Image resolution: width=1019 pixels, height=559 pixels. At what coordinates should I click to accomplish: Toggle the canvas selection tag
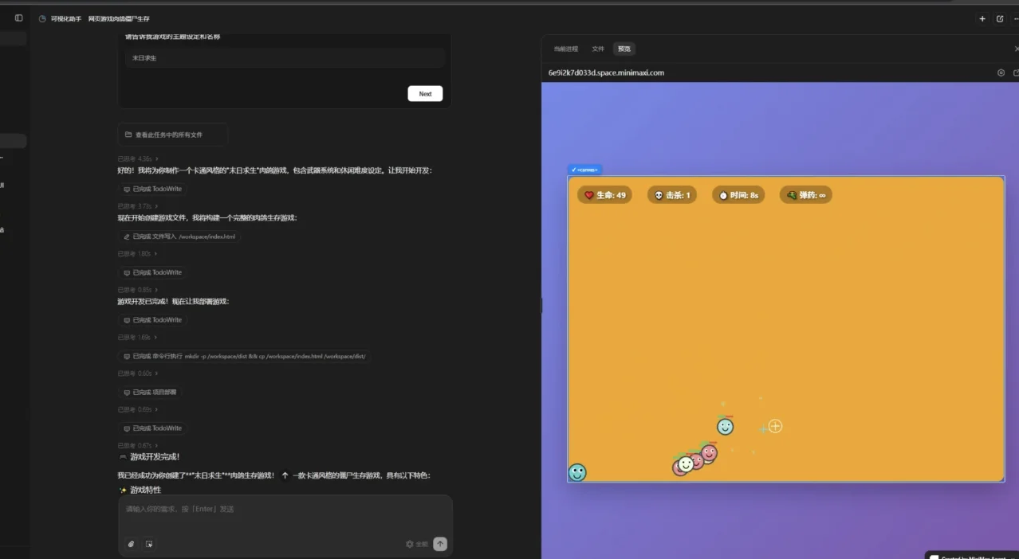pos(584,170)
